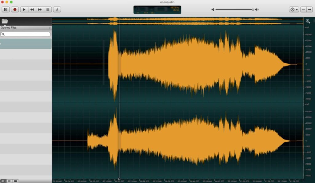
Task: Click the 01:12.000 mark on the time ruler
Action: 282,181
